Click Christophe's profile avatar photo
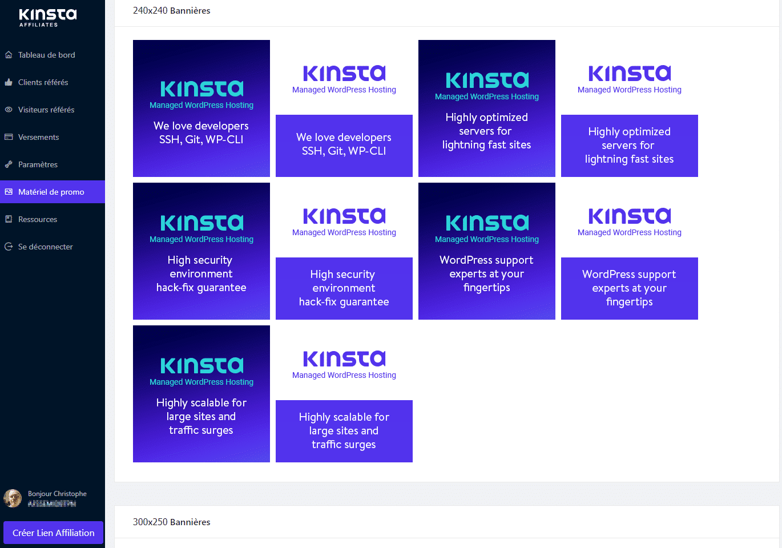Viewport: 782px width, 548px height. [x=12, y=498]
